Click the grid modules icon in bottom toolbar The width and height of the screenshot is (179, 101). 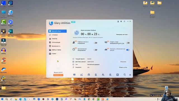81,75
